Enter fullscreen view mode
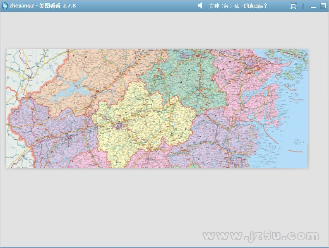329x248 pixels. click(293, 6)
